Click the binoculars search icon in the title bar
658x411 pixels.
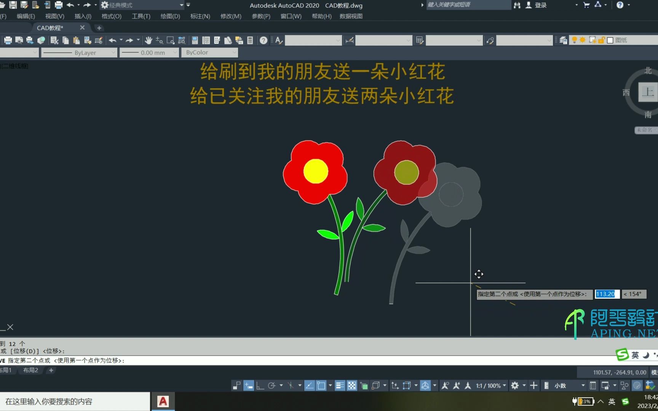point(517,5)
